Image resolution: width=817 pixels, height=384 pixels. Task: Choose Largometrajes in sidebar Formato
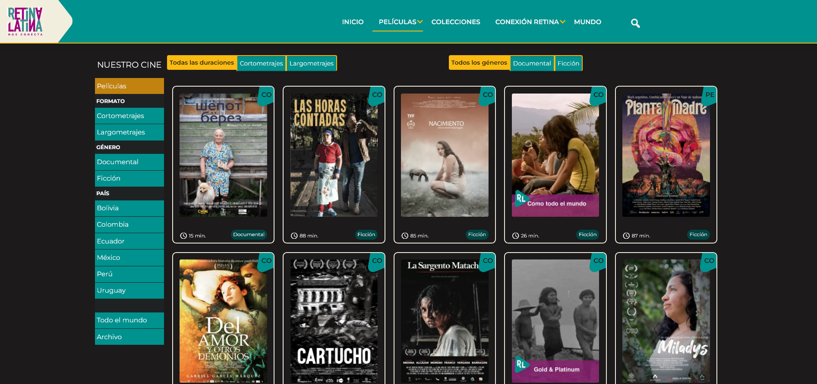129,132
